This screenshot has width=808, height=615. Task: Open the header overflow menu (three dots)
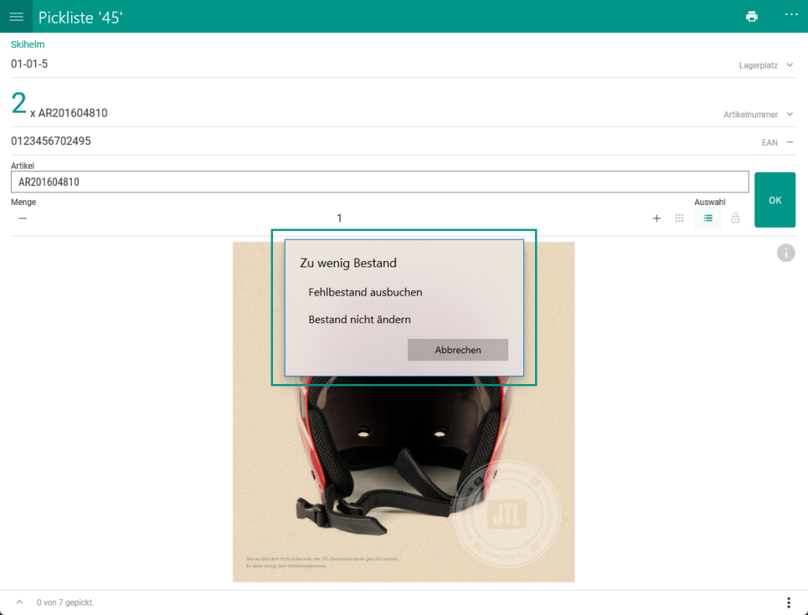tap(791, 16)
